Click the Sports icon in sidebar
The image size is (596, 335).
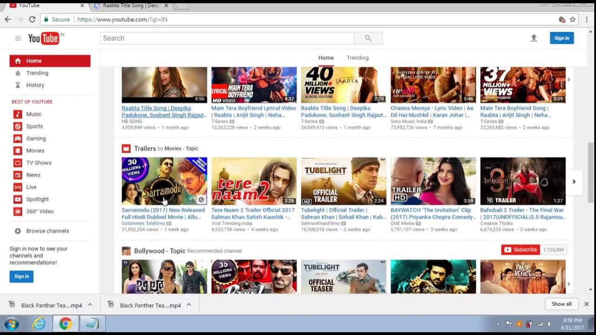point(18,126)
